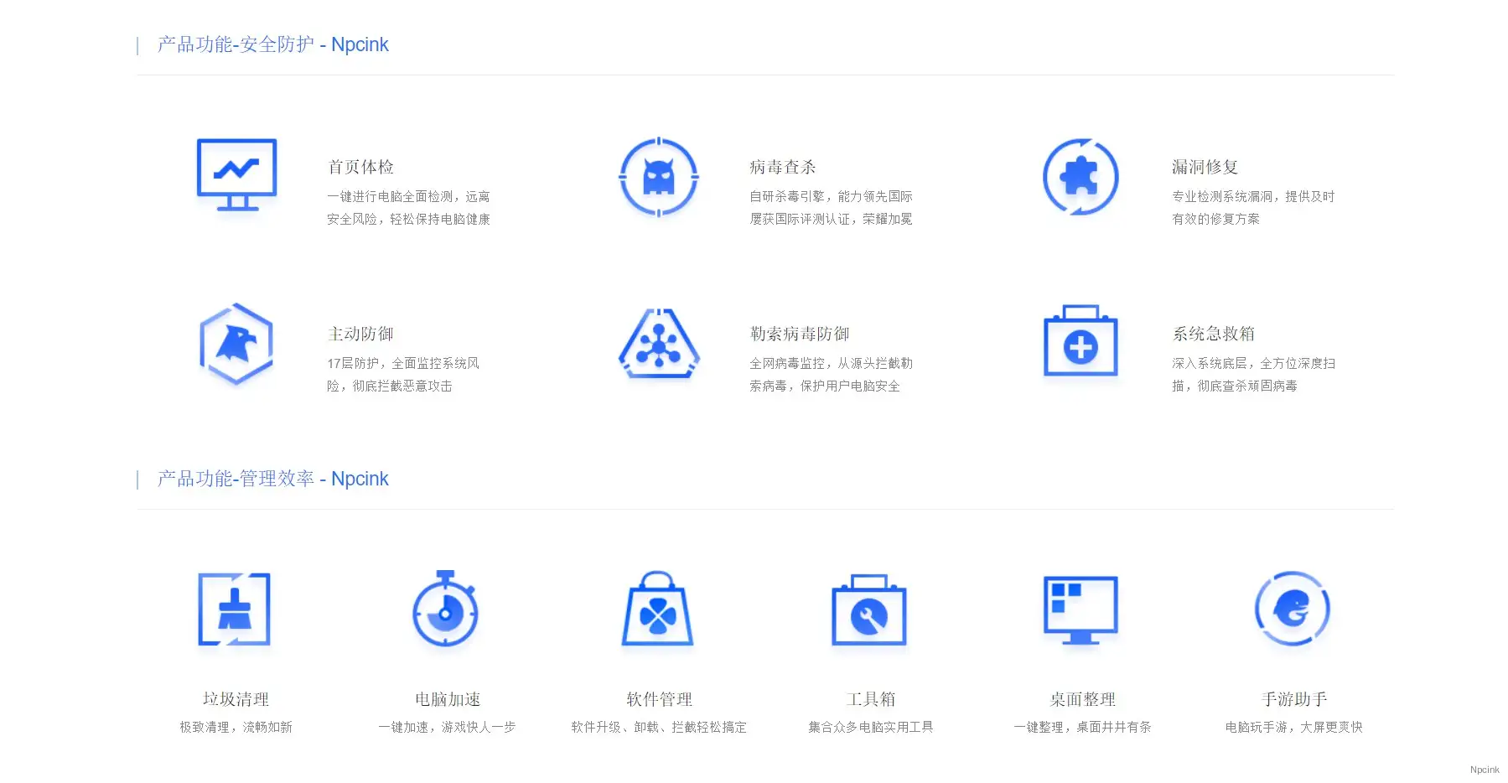The width and height of the screenshot is (1508, 783).
Task: Open the 手游助手 circular game icon
Action: [1292, 609]
